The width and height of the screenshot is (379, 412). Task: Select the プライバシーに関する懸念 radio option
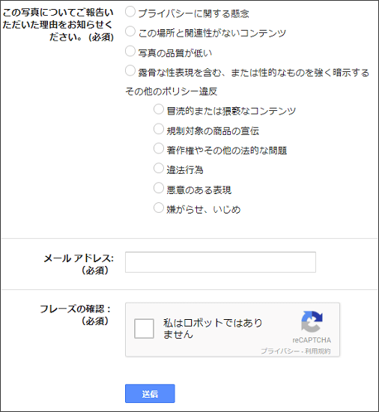[x=130, y=12]
